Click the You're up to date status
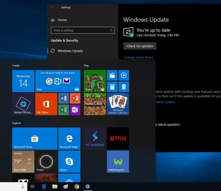The width and height of the screenshot is (221, 191). pyautogui.click(x=154, y=30)
